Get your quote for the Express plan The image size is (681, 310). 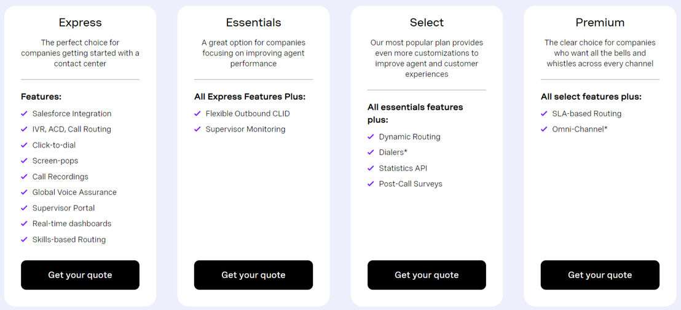click(x=81, y=275)
